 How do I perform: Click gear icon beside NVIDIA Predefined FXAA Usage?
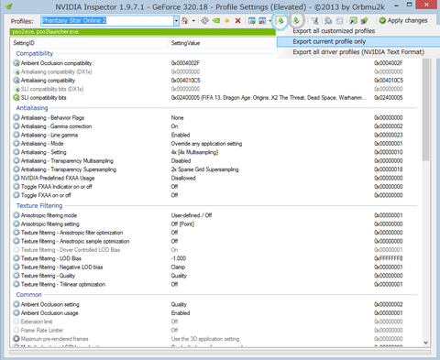pyautogui.click(x=16, y=178)
